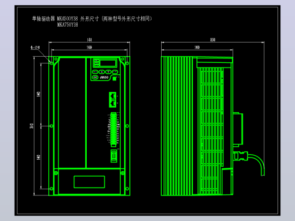Screen dimensions: 295x221
Task: Select the blank nameplate rectangle on lower cover
Action: (89, 182)
